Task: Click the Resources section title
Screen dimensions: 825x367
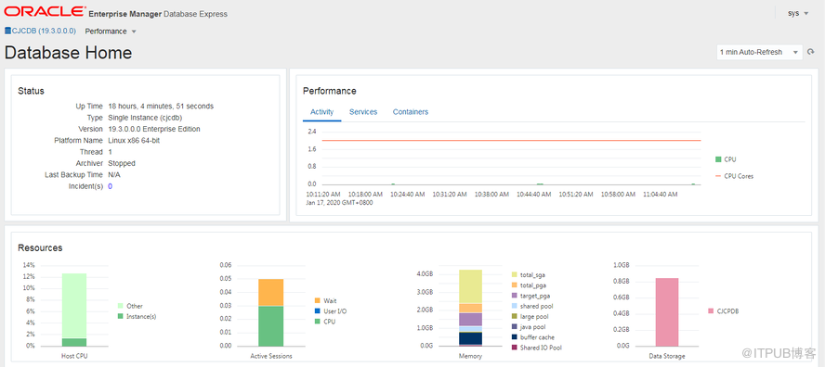Action: click(40, 247)
